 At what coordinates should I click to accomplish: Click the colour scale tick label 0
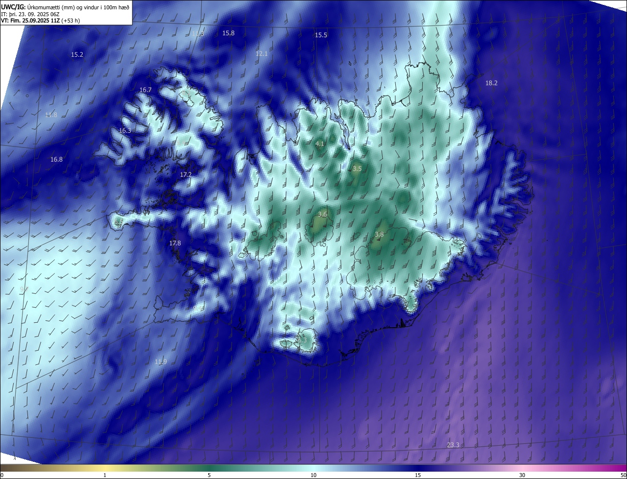2,475
